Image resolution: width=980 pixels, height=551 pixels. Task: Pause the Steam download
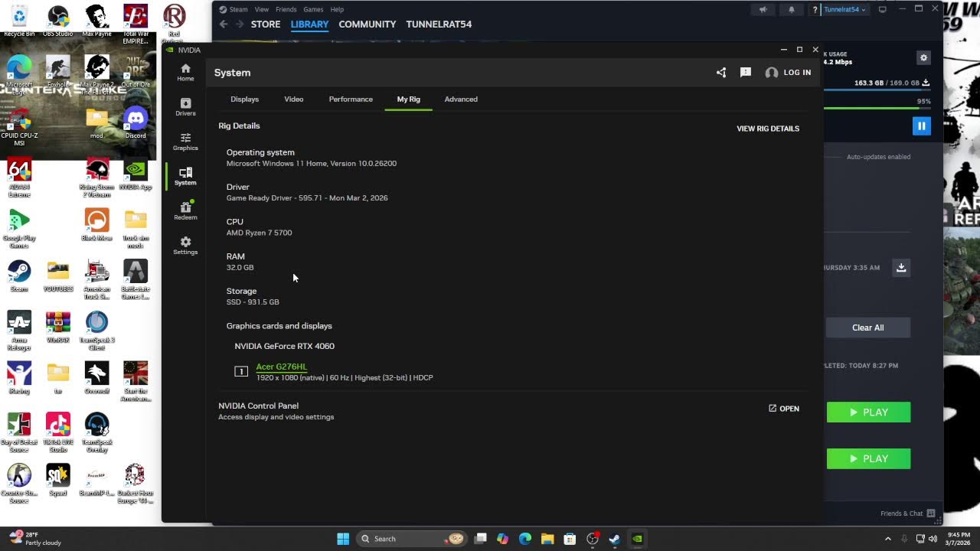[x=922, y=126]
